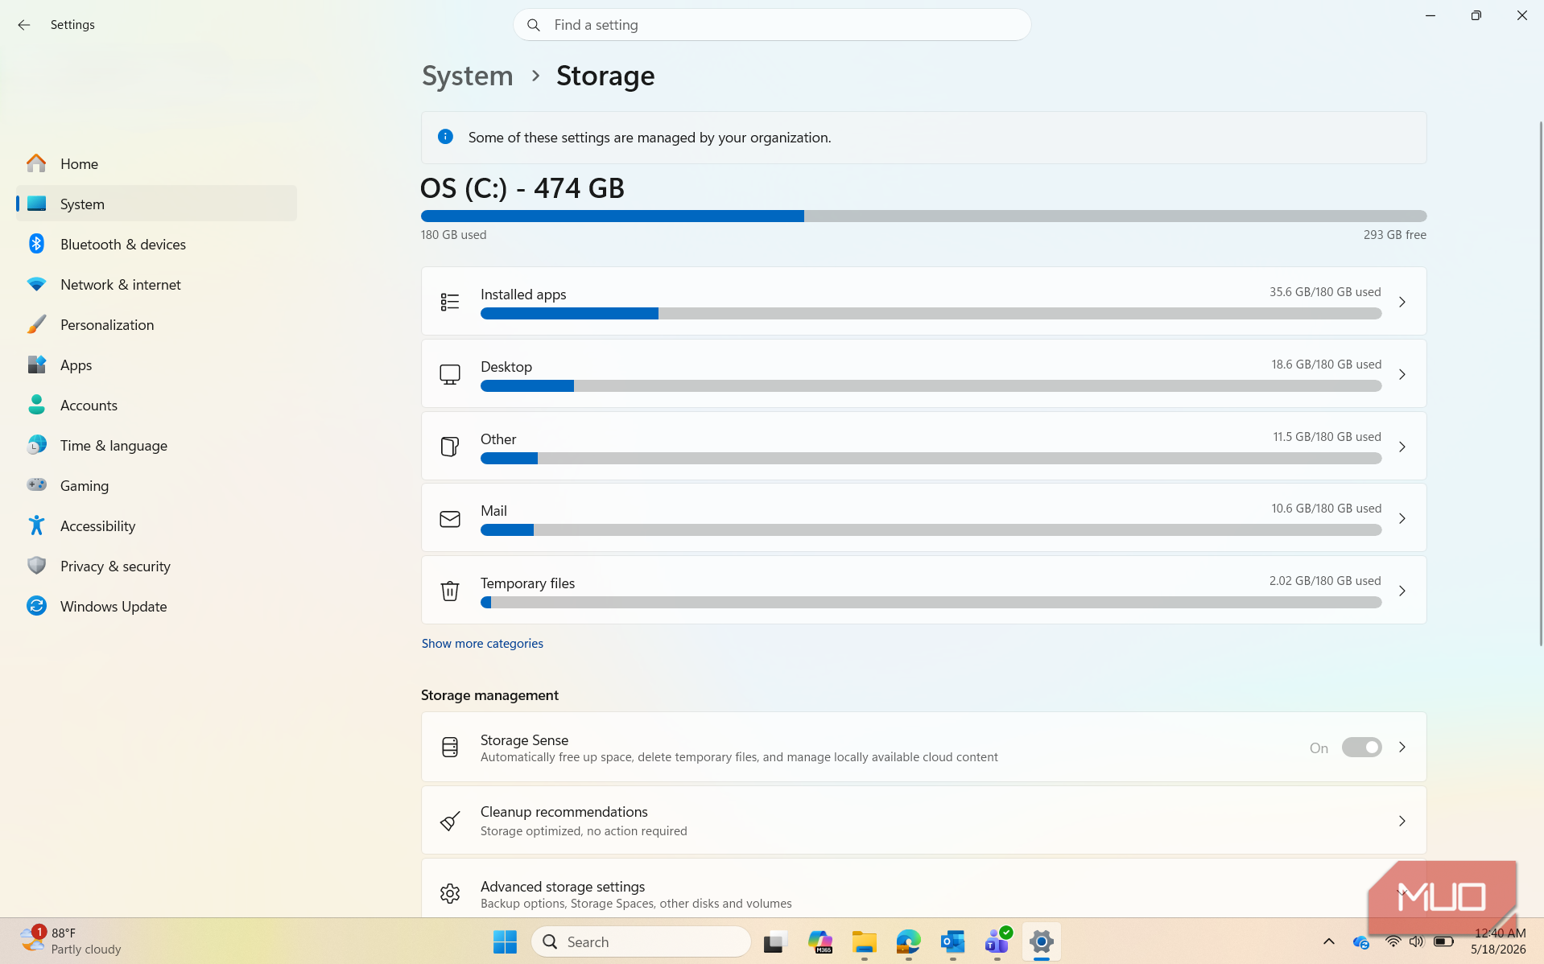This screenshot has width=1544, height=964.
Task: Click the Other category file icon
Action: [450, 447]
